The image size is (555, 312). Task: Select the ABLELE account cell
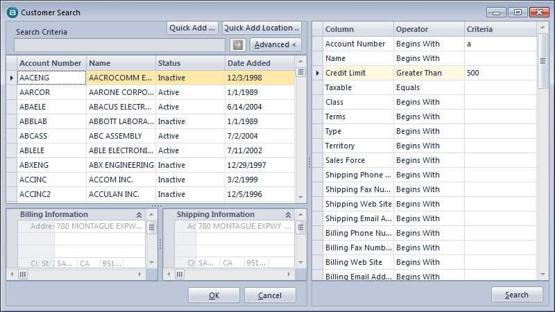point(51,150)
